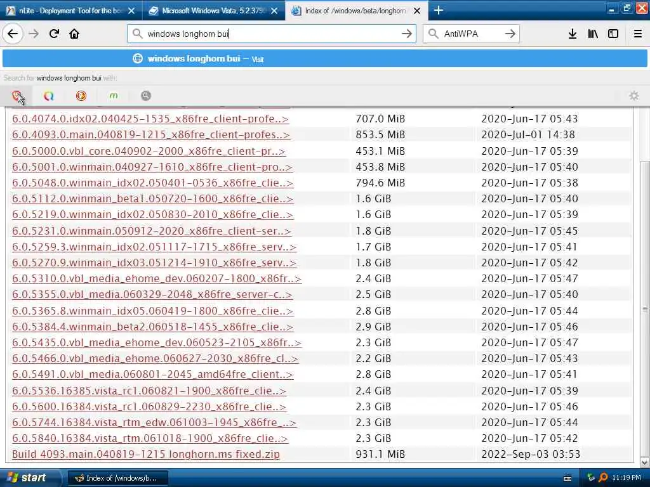Open a new tab with the plus button
Image resolution: width=650 pixels, height=487 pixels.
tap(439, 10)
